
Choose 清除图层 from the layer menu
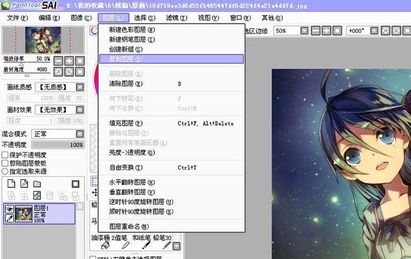[x=171, y=83]
